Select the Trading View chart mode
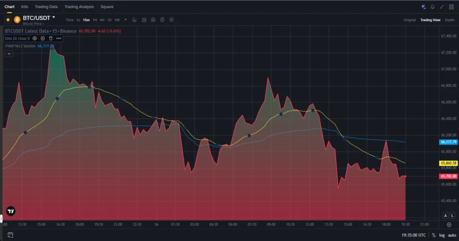 click(x=430, y=20)
